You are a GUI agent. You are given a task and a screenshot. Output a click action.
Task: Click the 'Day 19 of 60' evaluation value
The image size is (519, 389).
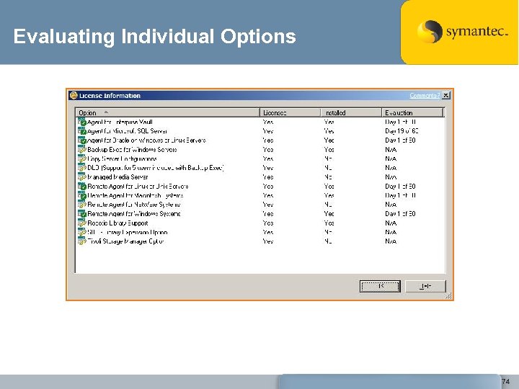coord(402,131)
